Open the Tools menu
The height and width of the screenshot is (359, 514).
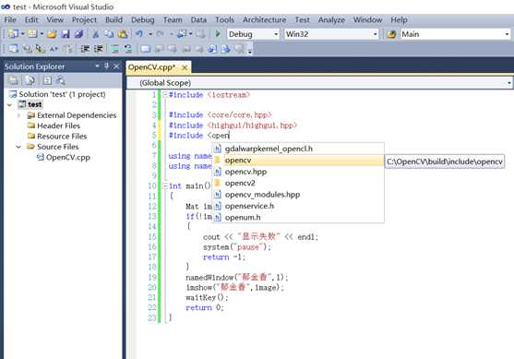(224, 19)
